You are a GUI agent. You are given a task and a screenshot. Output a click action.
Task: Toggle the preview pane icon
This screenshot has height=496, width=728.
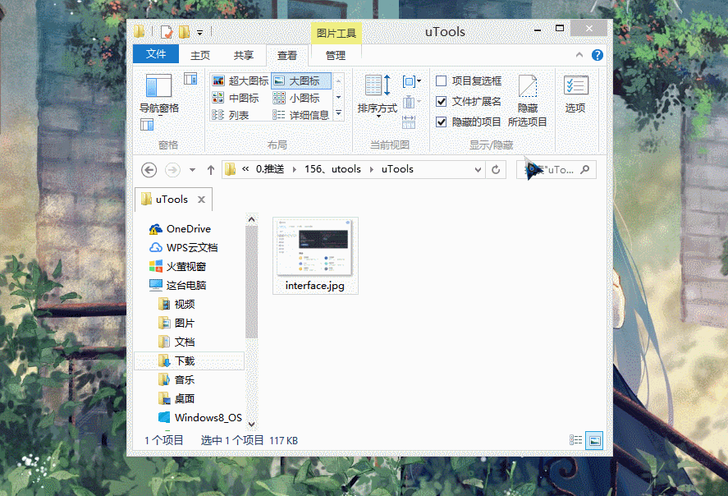190,79
